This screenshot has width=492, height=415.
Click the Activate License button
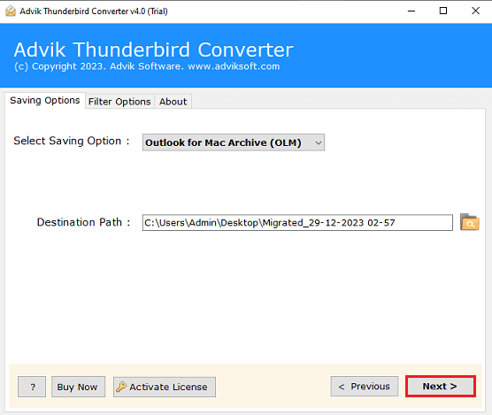coord(165,387)
